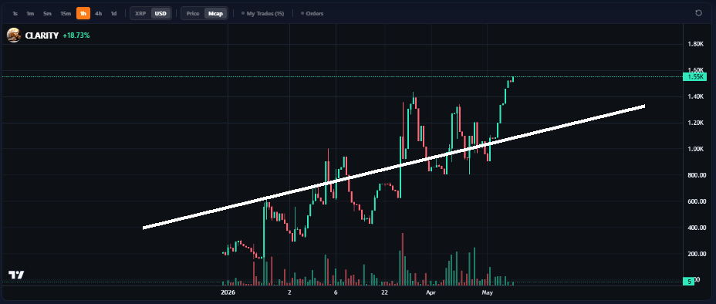The height and width of the screenshot is (304, 716).
Task: Click the CLARITY token avatar
Action: click(x=14, y=35)
